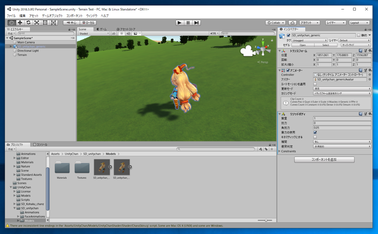378x234 pixels.
Task: Open the layers dropdown in toolbar
Action: [x=335, y=23]
